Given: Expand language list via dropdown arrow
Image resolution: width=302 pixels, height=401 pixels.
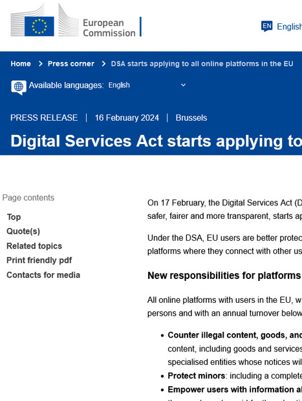Looking at the screenshot, I should pos(183,85).
